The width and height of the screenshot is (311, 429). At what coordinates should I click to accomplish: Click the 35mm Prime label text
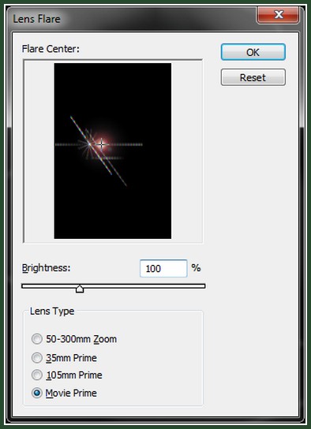[x=71, y=357]
